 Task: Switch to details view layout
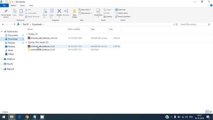coord(207,112)
